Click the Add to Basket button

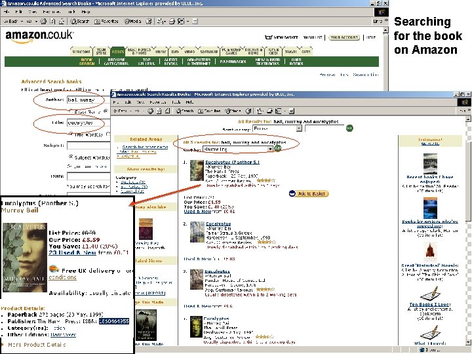pyautogui.click(x=309, y=193)
